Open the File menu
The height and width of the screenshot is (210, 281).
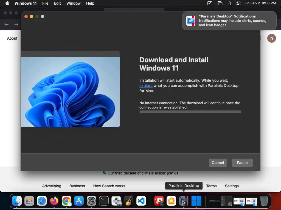(x=45, y=3)
